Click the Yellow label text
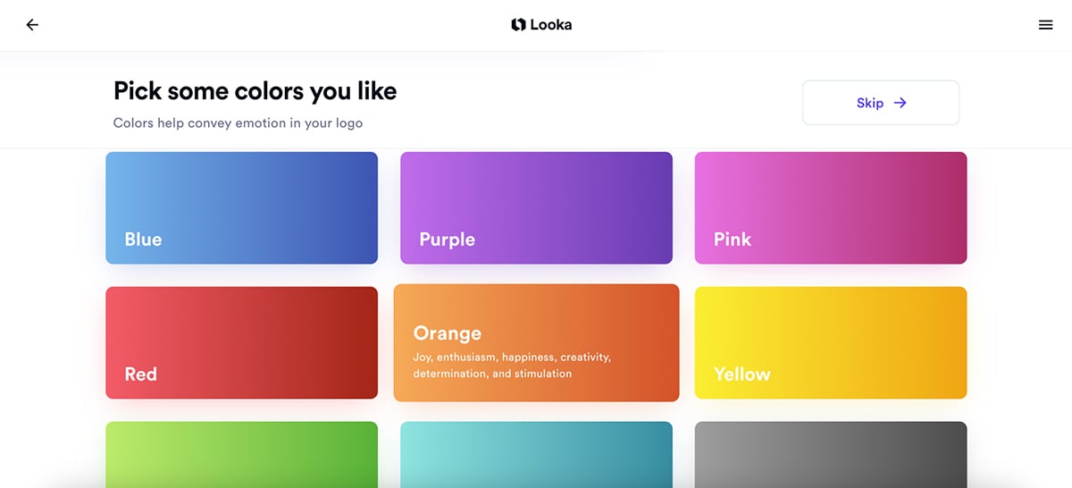 click(741, 374)
